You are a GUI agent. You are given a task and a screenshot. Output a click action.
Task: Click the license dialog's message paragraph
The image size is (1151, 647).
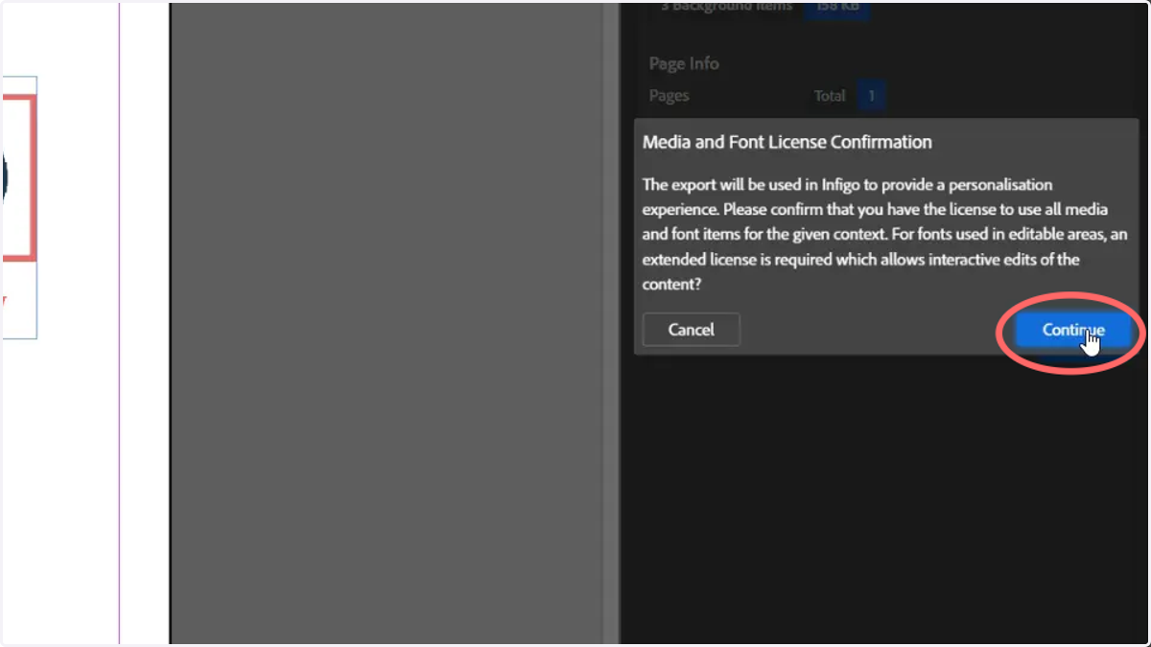tap(883, 235)
